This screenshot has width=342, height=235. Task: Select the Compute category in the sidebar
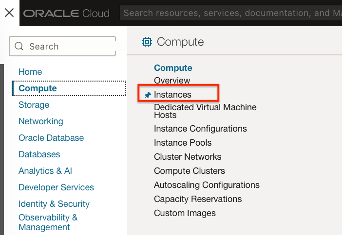[x=69, y=88]
